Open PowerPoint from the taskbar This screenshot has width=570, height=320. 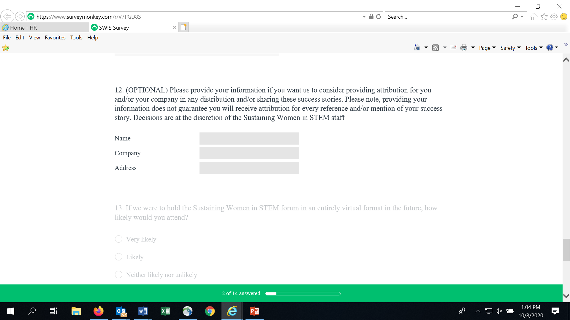(254, 311)
